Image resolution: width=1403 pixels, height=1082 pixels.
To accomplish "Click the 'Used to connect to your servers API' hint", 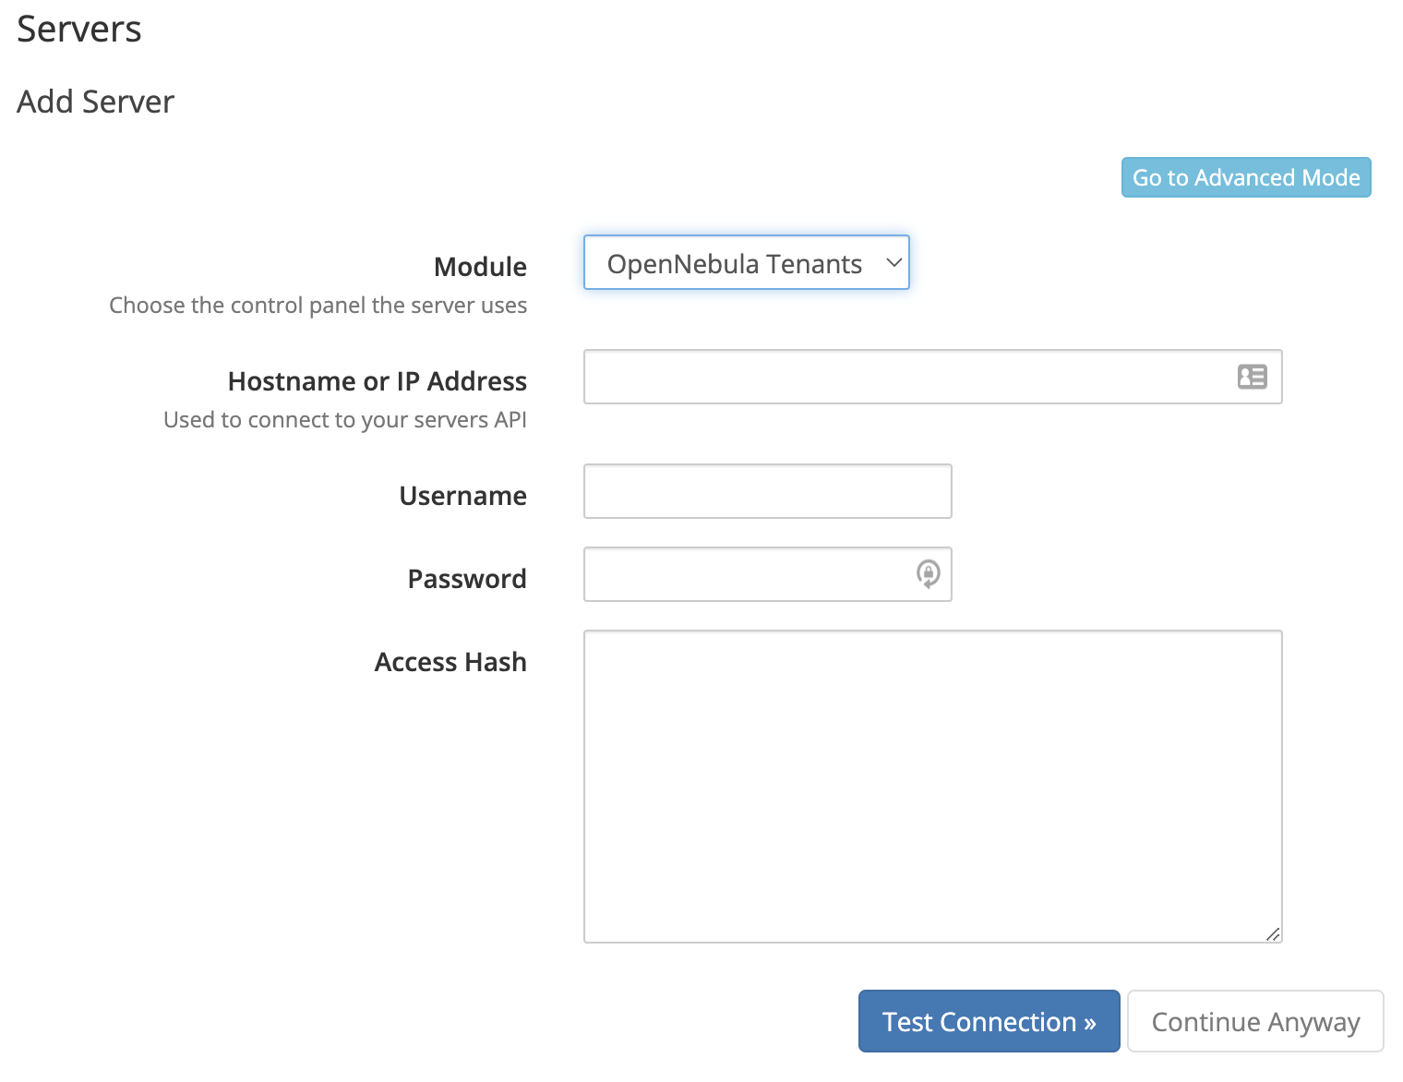I will tap(344, 420).
